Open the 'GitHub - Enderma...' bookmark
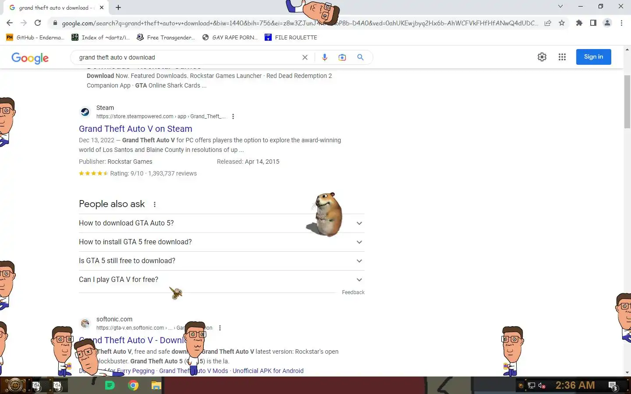The height and width of the screenshot is (394, 631). tap(35, 38)
